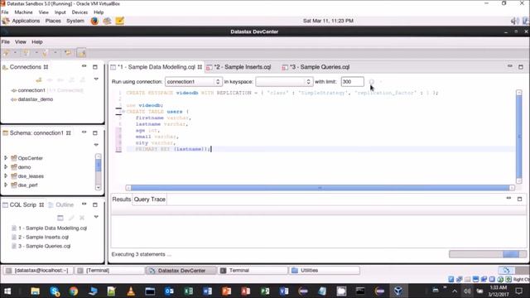
Task: Switch to the Utilities window button
Action: (x=325, y=271)
